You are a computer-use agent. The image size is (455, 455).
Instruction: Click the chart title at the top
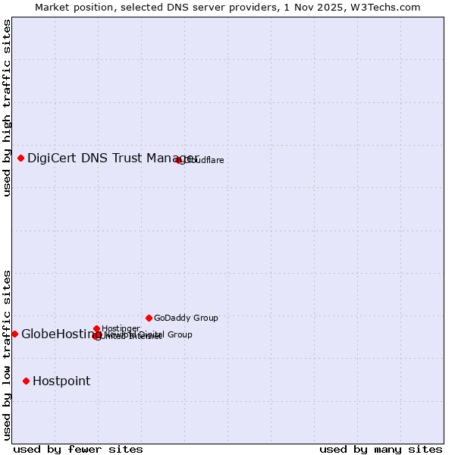227,8
